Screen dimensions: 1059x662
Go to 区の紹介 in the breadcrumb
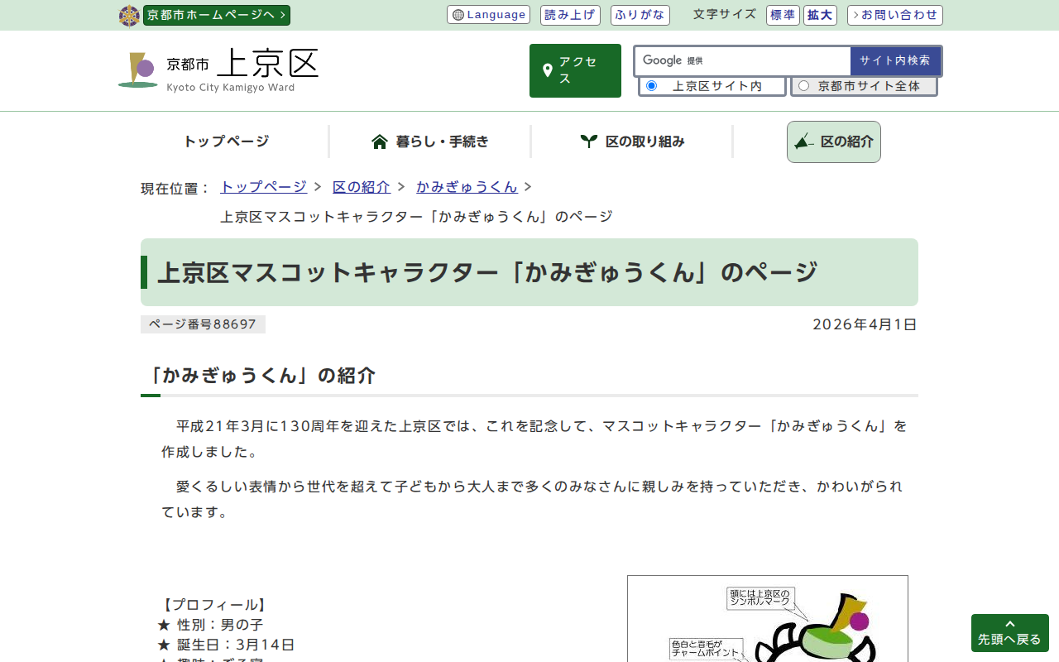[362, 187]
